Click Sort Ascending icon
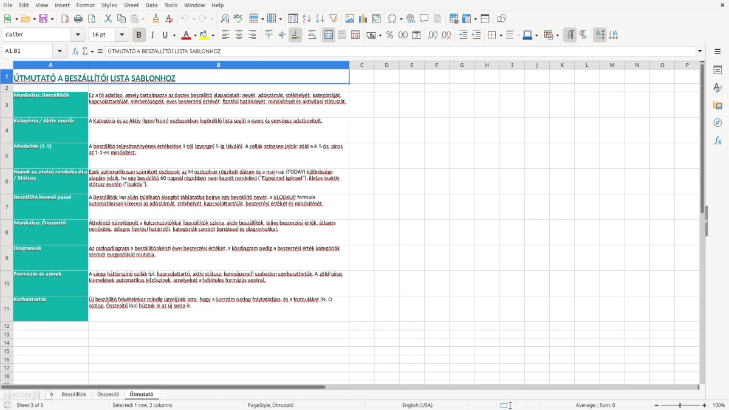 307,19
